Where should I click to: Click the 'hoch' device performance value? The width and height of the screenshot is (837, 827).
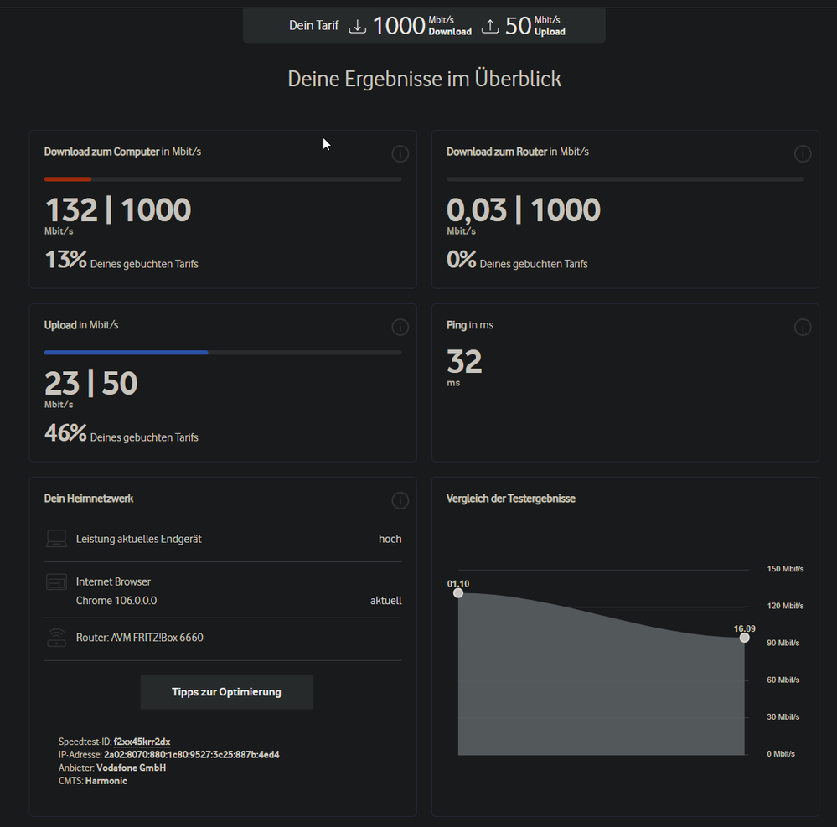(390, 539)
